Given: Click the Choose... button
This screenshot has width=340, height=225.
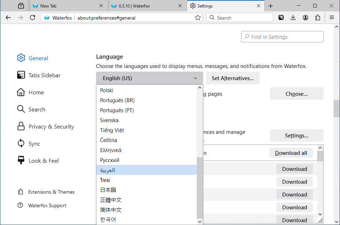Looking at the screenshot, I should pyautogui.click(x=297, y=94).
